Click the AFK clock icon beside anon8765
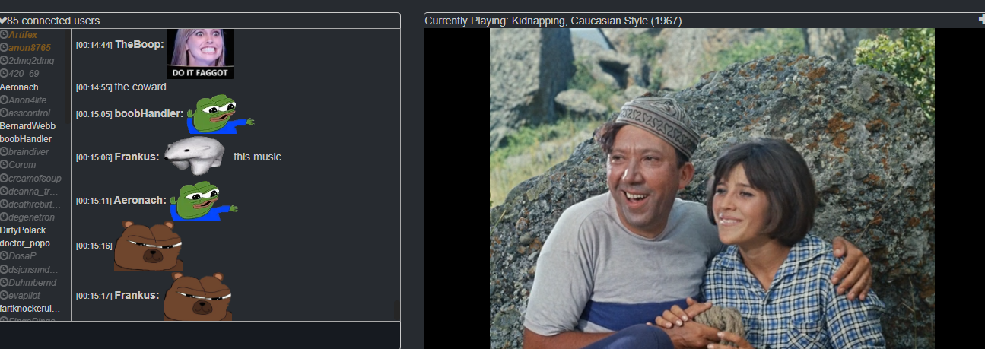Image resolution: width=985 pixels, height=349 pixels. [4, 48]
